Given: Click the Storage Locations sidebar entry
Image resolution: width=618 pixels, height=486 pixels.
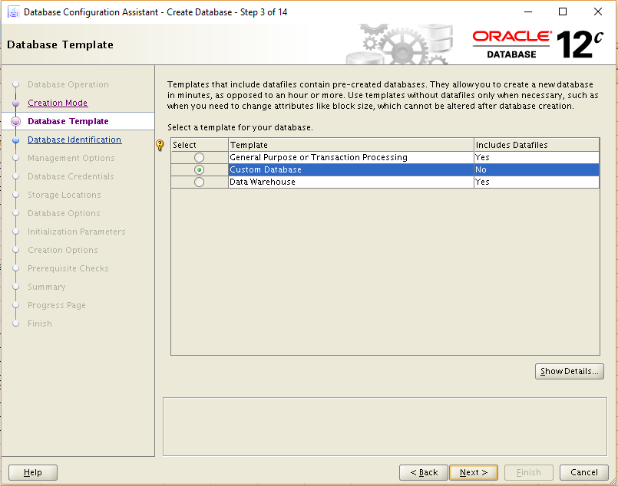Looking at the screenshot, I should tap(58, 195).
